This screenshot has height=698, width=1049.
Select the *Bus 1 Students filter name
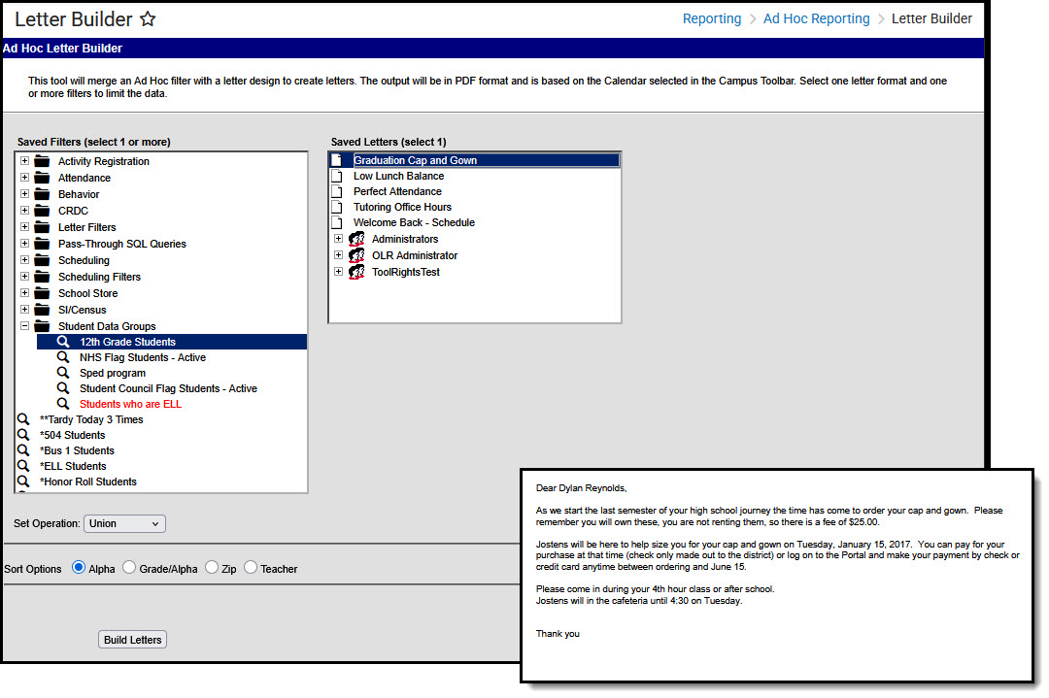pos(77,450)
